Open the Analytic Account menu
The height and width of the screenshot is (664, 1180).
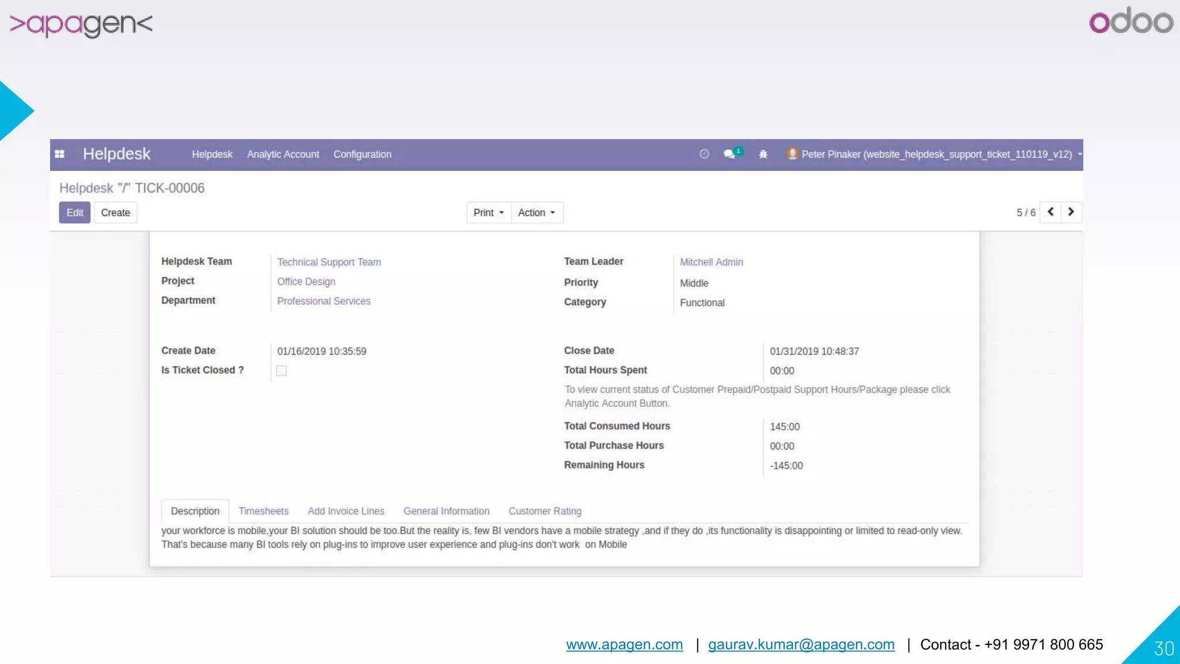pyautogui.click(x=283, y=154)
